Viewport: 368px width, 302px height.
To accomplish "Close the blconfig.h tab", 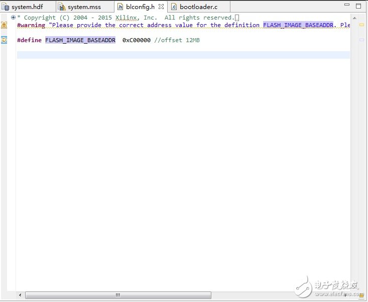I will click(x=161, y=7).
